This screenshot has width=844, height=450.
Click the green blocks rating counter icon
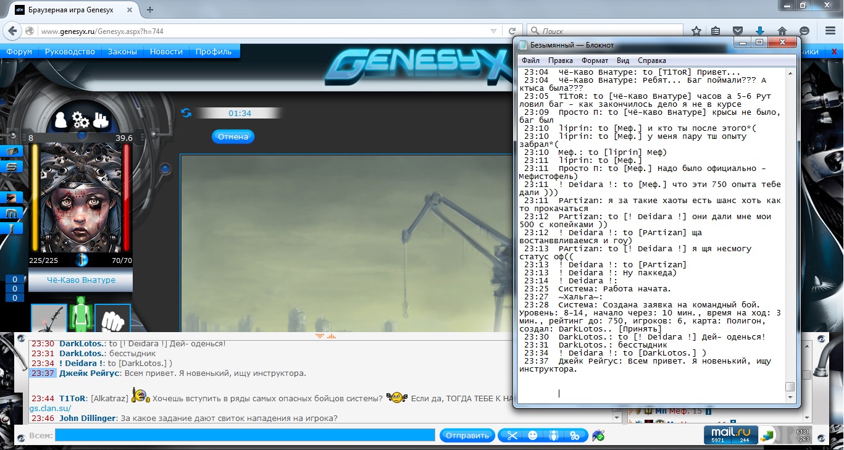pos(767,436)
